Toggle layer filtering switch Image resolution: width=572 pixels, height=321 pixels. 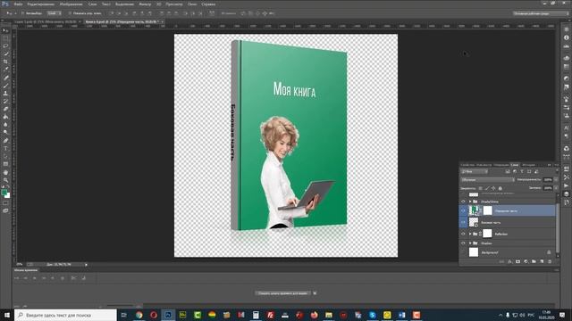557,170
